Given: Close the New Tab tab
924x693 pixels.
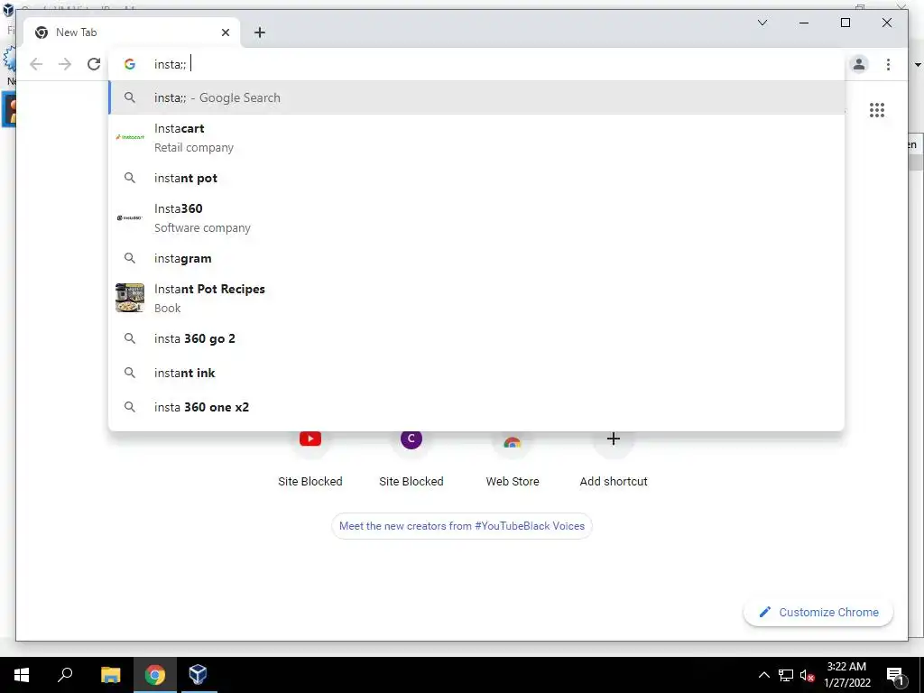Looking at the screenshot, I should 225,32.
